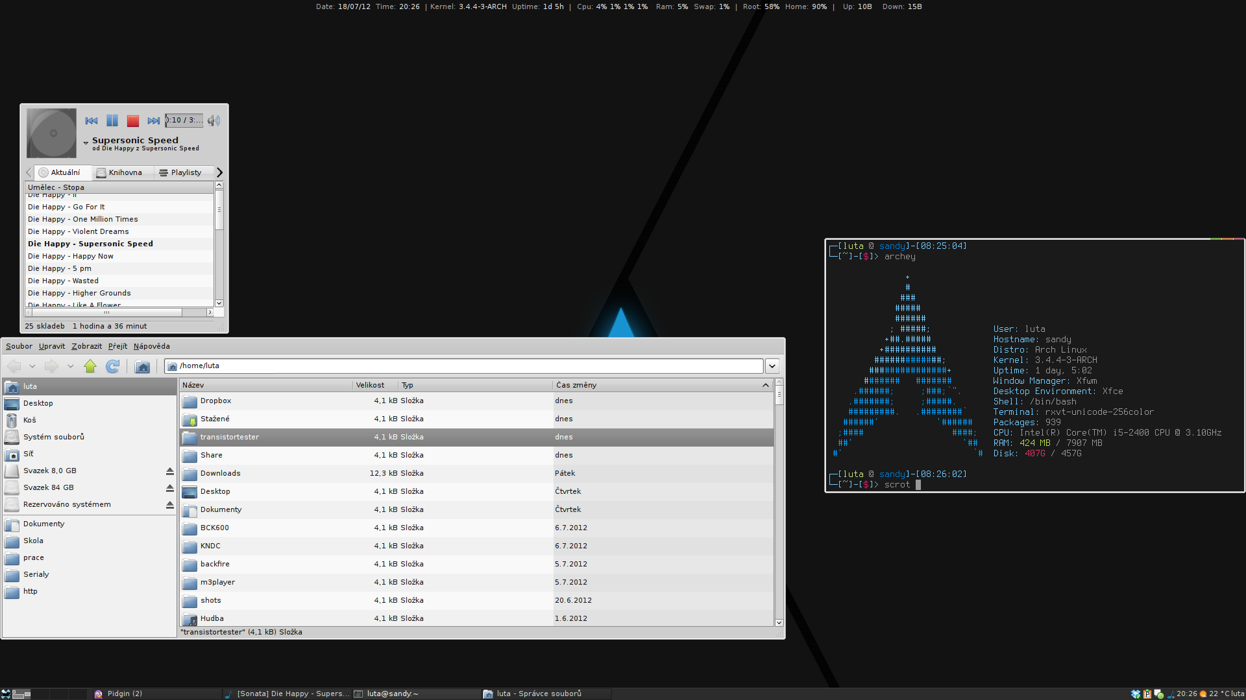Show more Sonata tabs with right arrow
The image size is (1246, 700).
click(x=219, y=172)
